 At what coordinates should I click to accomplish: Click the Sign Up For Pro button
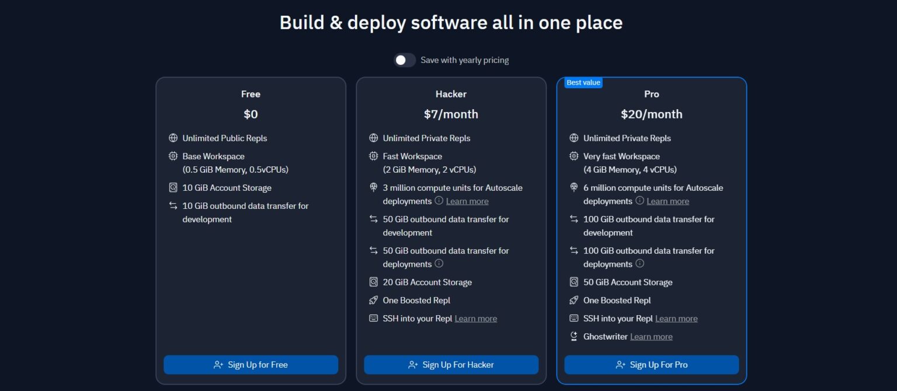coord(651,365)
